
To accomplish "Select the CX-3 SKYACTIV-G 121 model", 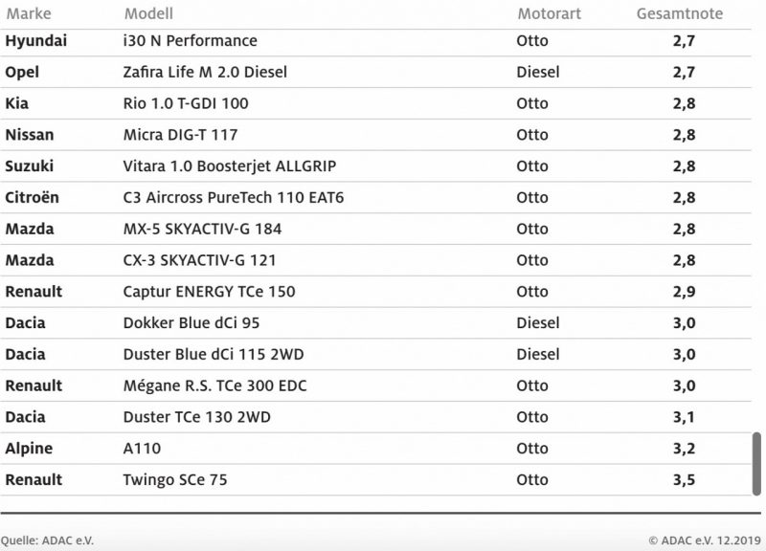I will pos(199,260).
